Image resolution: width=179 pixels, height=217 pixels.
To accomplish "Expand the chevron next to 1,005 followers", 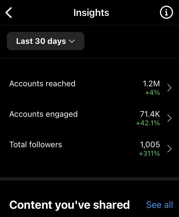I will point(169,149).
